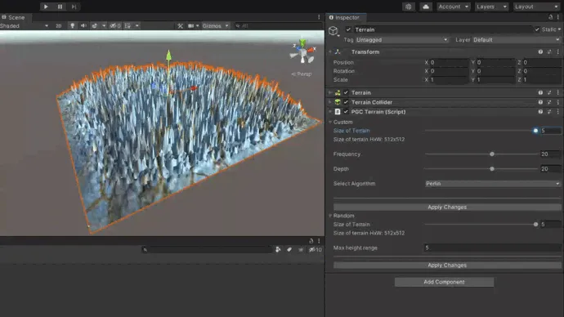The height and width of the screenshot is (317, 564).
Task: Start Play mode with the Play button
Action: 46,7
